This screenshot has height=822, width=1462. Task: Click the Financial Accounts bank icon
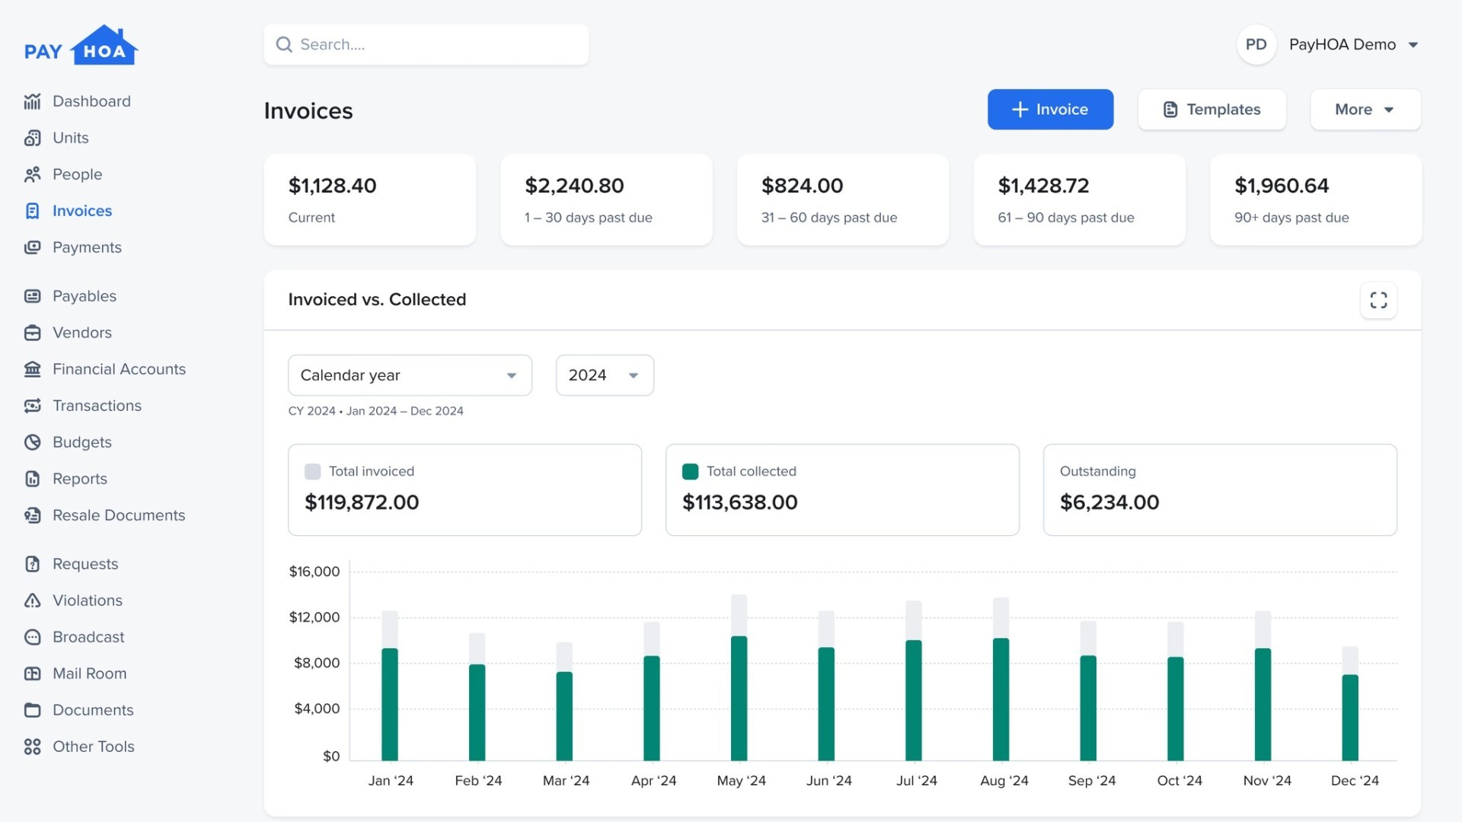pyautogui.click(x=32, y=369)
